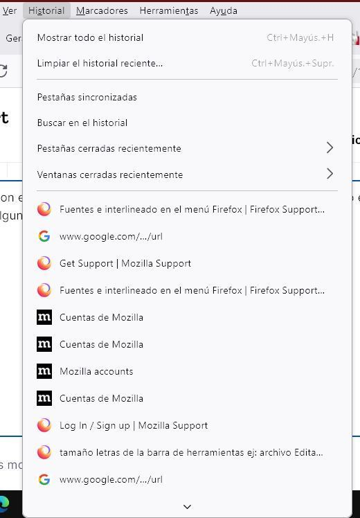
Task: Choose Limpiar el historial reciente
Action: [x=187, y=63]
